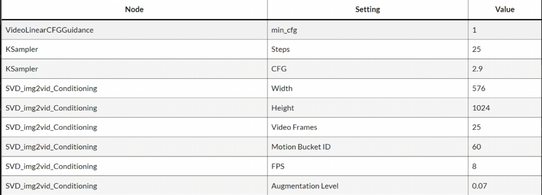
Task: Select the width value 576
Action: [505, 88]
